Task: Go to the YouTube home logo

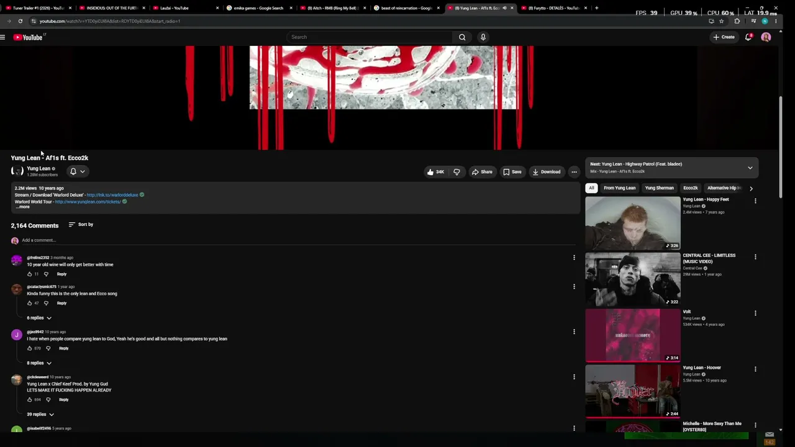Action: click(x=28, y=37)
